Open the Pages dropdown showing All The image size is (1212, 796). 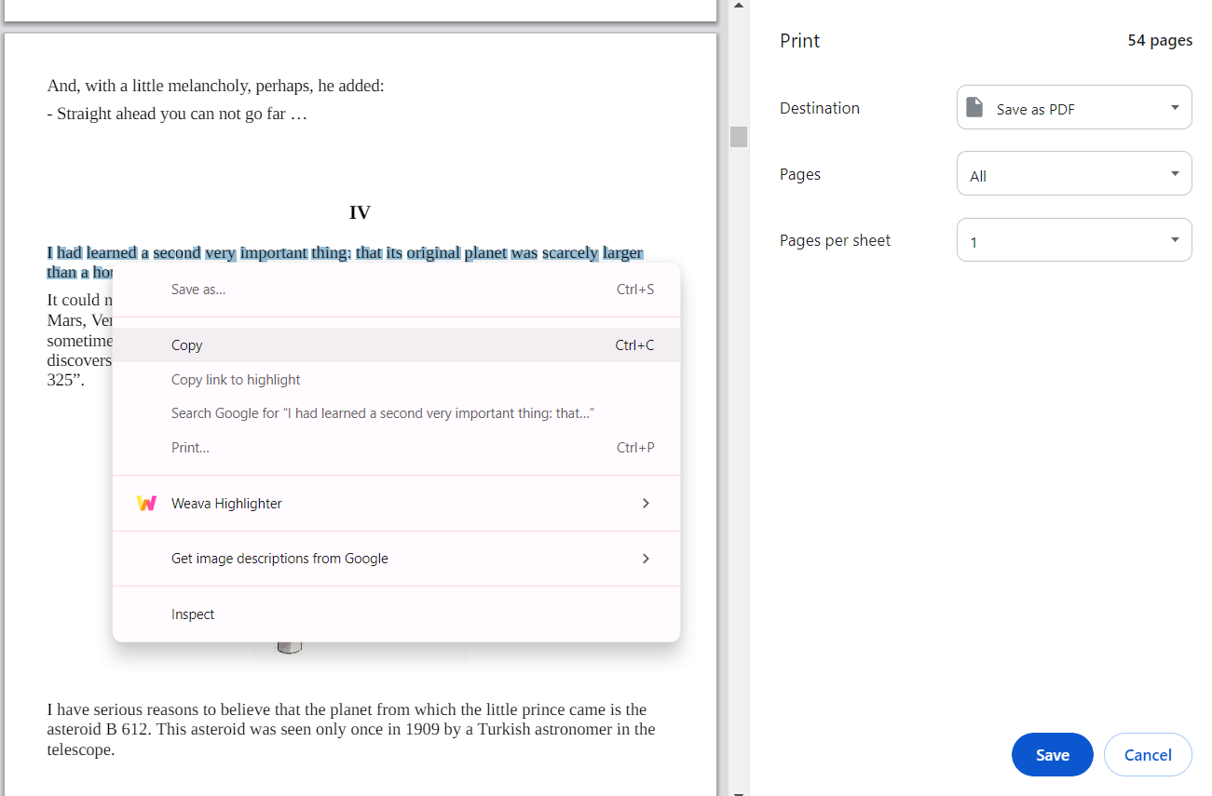pos(1073,173)
